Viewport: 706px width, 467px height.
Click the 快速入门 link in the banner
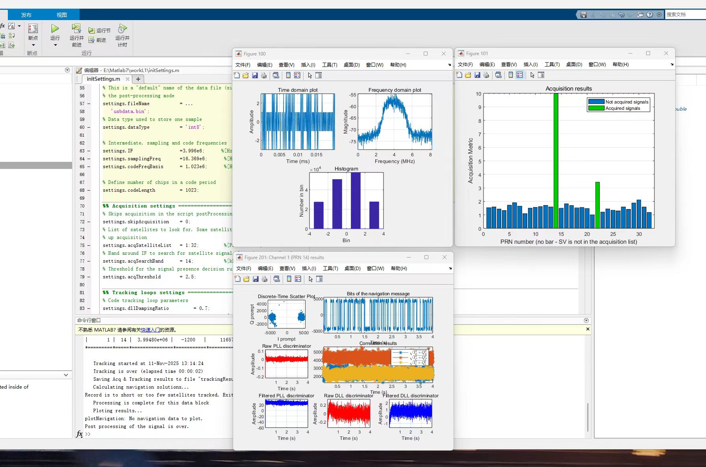click(x=150, y=330)
